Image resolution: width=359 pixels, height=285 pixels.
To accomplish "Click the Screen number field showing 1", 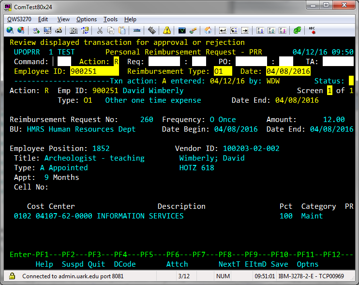I will (329, 91).
